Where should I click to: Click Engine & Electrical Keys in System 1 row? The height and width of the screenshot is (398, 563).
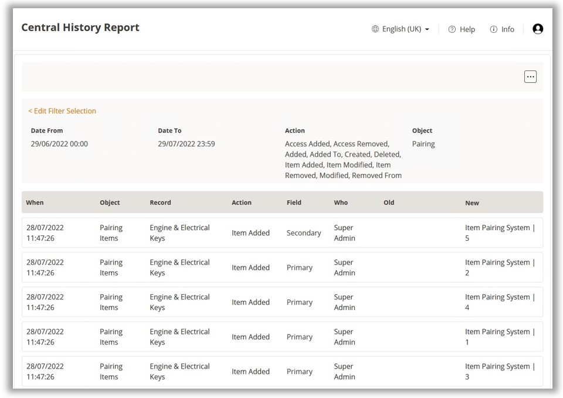pyautogui.click(x=179, y=337)
